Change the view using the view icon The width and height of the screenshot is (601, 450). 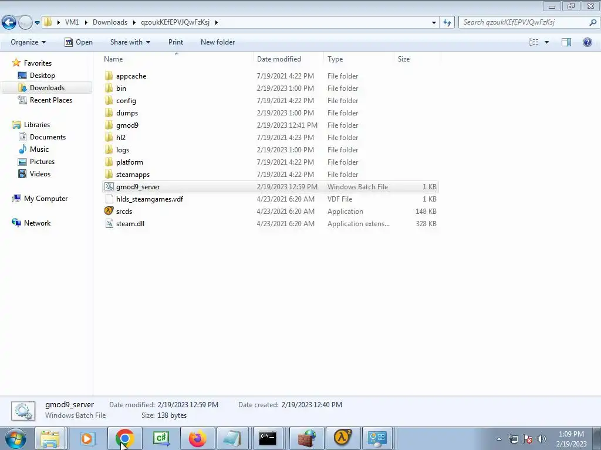(x=534, y=42)
